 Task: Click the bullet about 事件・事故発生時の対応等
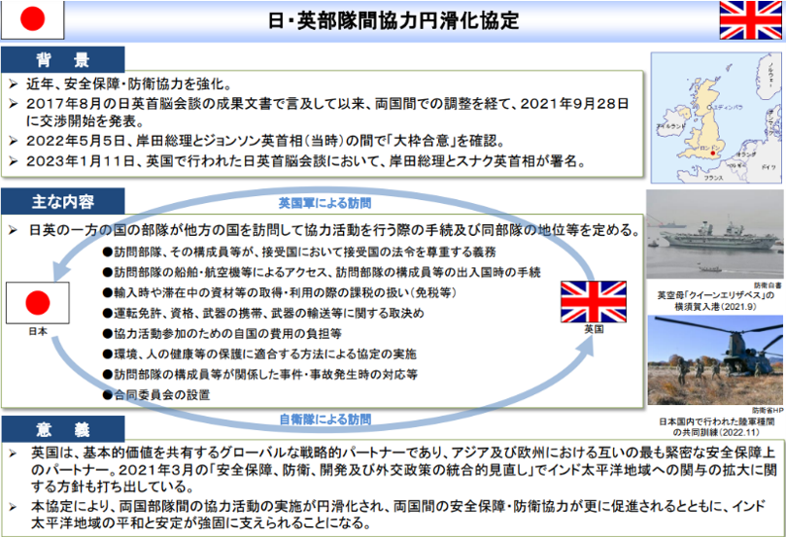pos(259,374)
